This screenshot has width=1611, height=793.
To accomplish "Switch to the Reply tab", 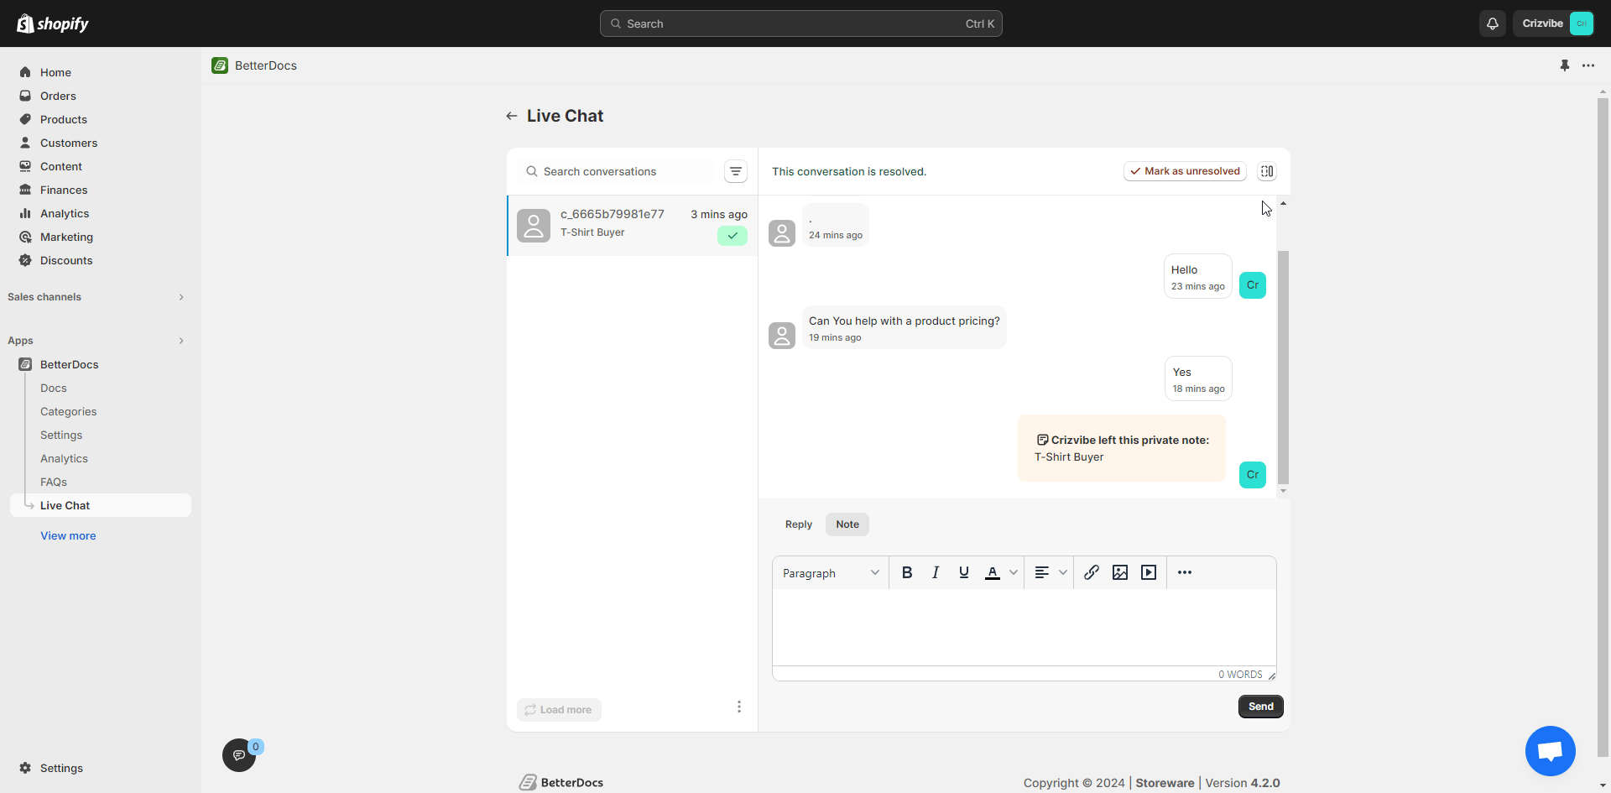I will (798, 524).
